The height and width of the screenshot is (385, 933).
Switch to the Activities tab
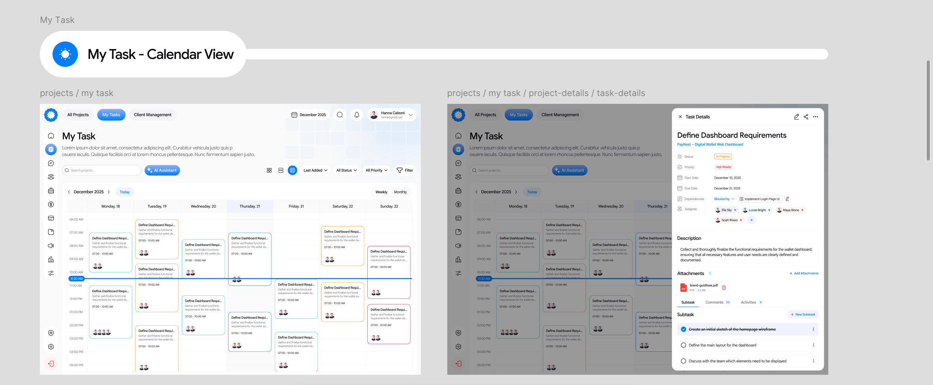[x=752, y=302]
